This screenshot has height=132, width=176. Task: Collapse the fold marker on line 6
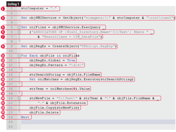19,32
